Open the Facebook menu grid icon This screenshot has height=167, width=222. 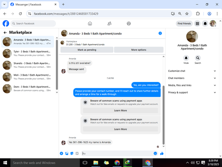pos(197,24)
